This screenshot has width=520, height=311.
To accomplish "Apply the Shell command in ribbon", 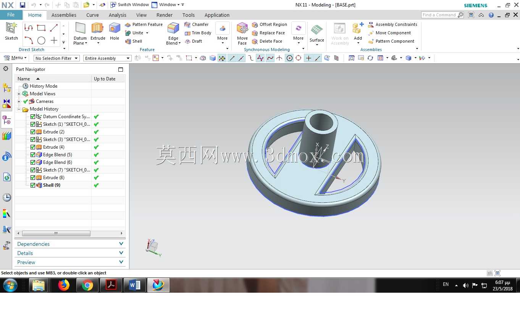I will click(134, 41).
